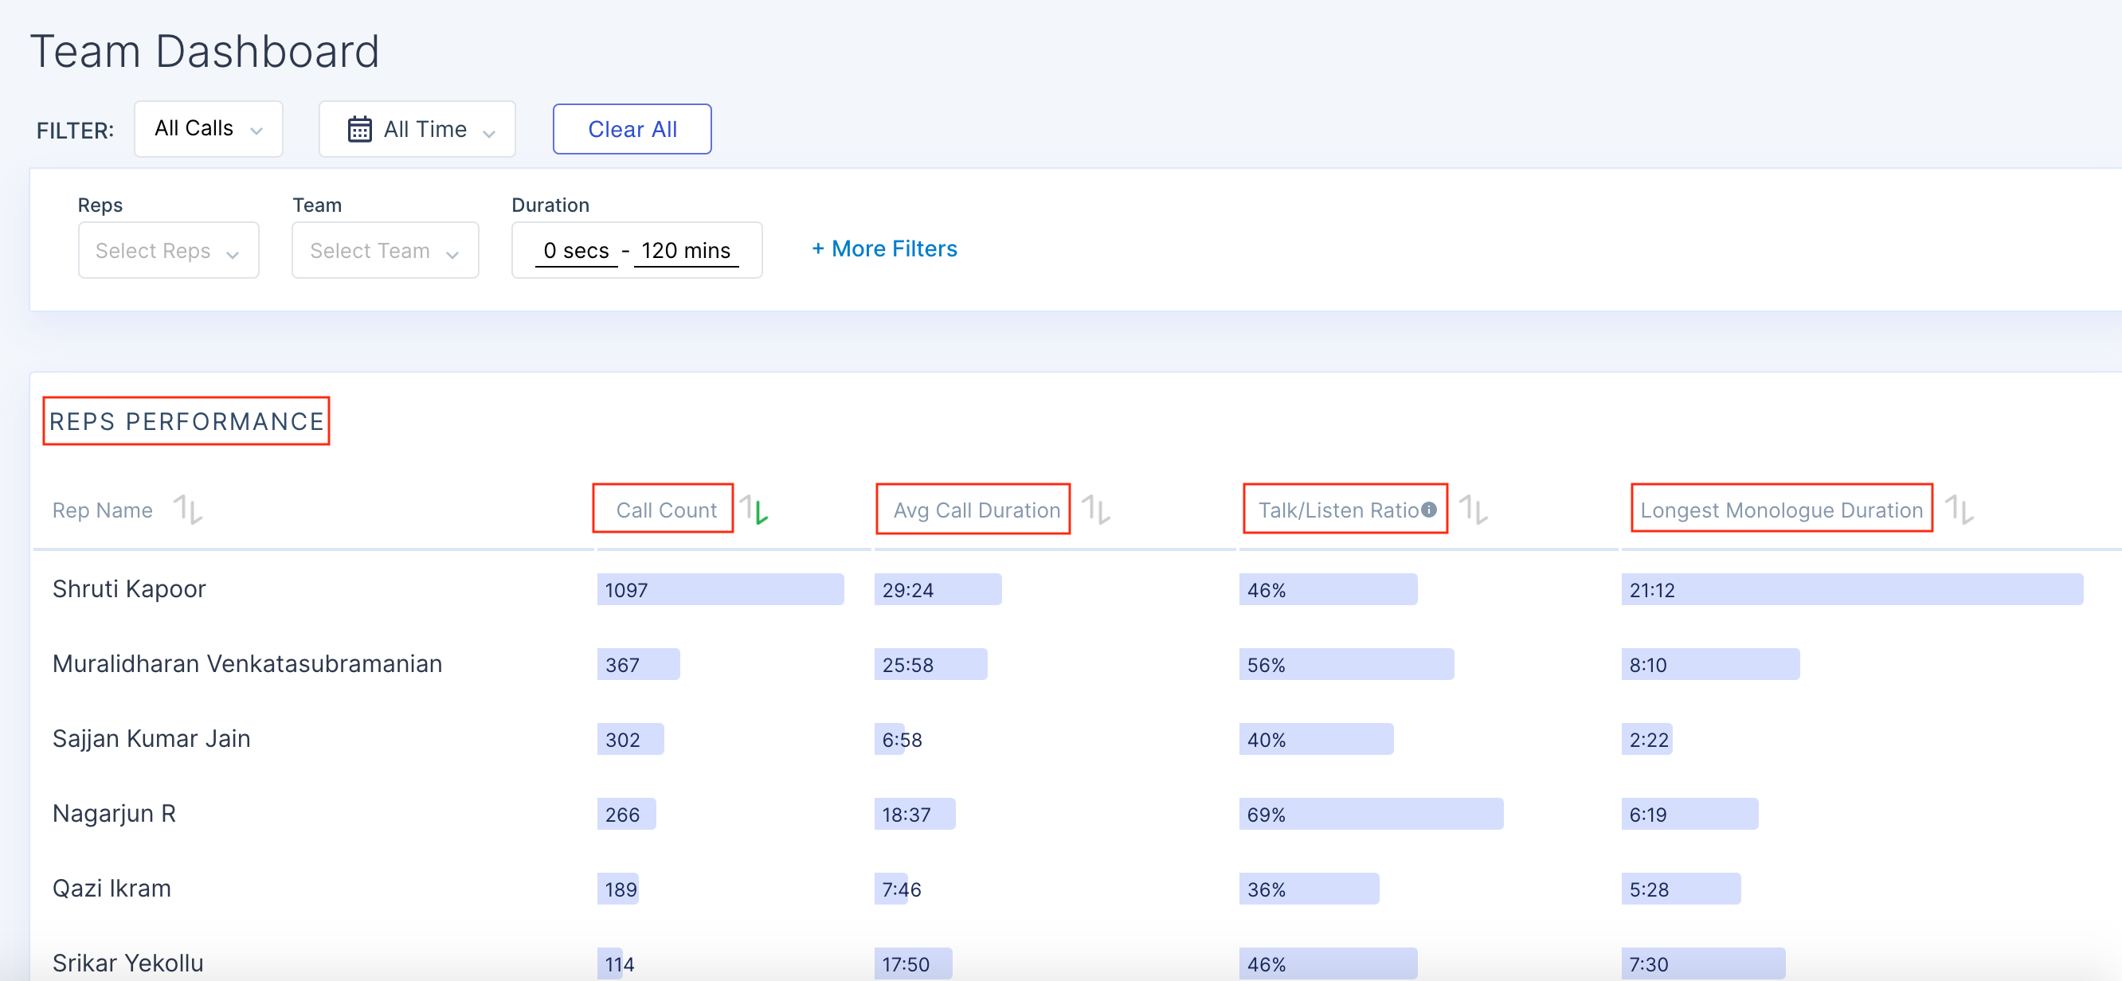Select the Shruti Kapoor rep row

coord(129,589)
